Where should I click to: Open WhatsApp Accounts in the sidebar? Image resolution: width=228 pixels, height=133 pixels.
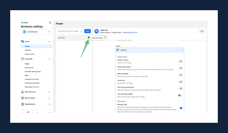(32, 87)
